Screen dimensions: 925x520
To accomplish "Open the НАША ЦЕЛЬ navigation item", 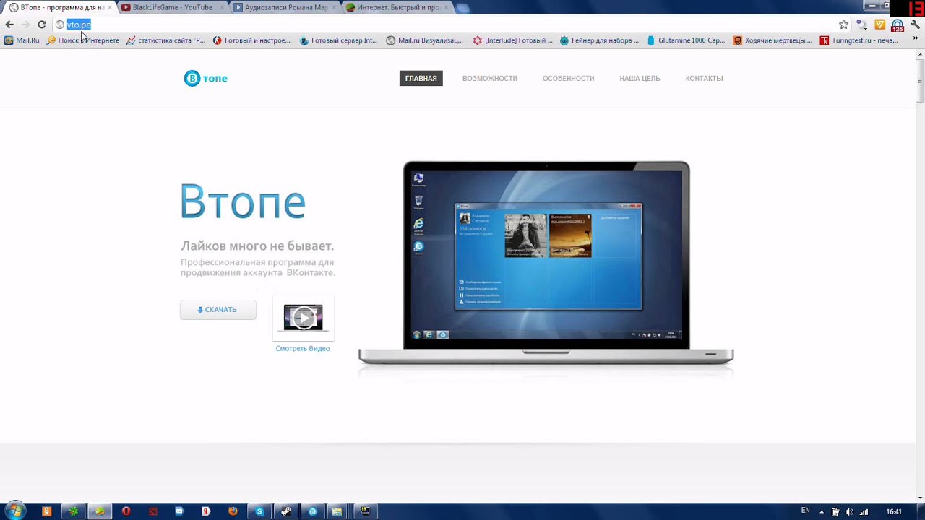I will click(x=640, y=78).
